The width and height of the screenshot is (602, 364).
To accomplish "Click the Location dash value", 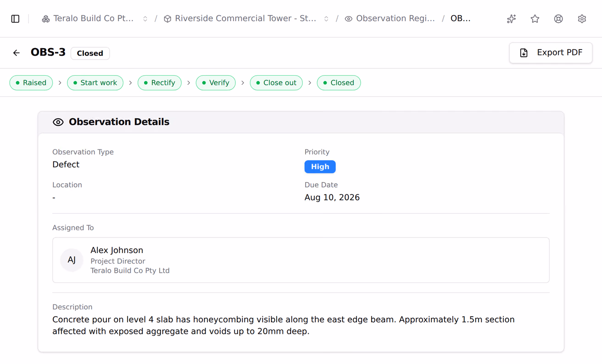I will (x=54, y=198).
